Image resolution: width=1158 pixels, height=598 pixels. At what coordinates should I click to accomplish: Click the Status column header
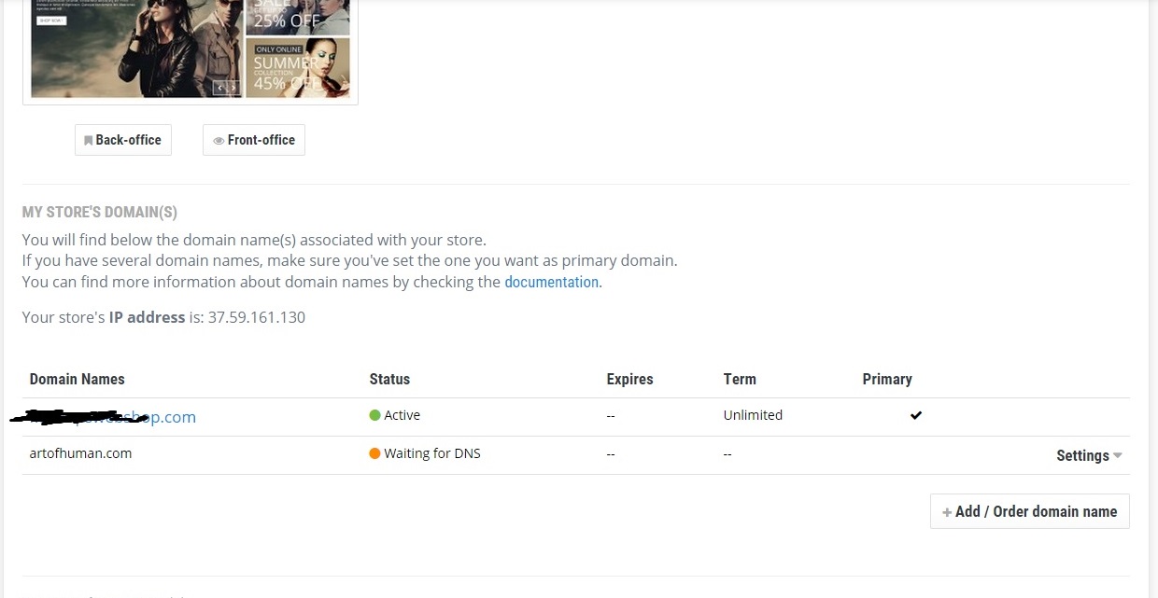pos(389,379)
